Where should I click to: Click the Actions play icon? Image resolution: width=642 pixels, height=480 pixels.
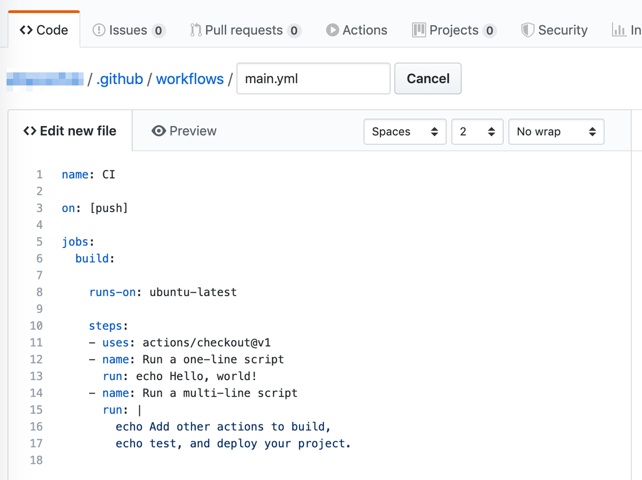click(x=333, y=30)
